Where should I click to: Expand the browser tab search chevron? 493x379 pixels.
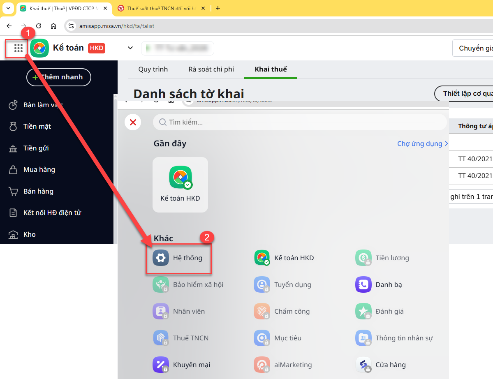[8, 8]
